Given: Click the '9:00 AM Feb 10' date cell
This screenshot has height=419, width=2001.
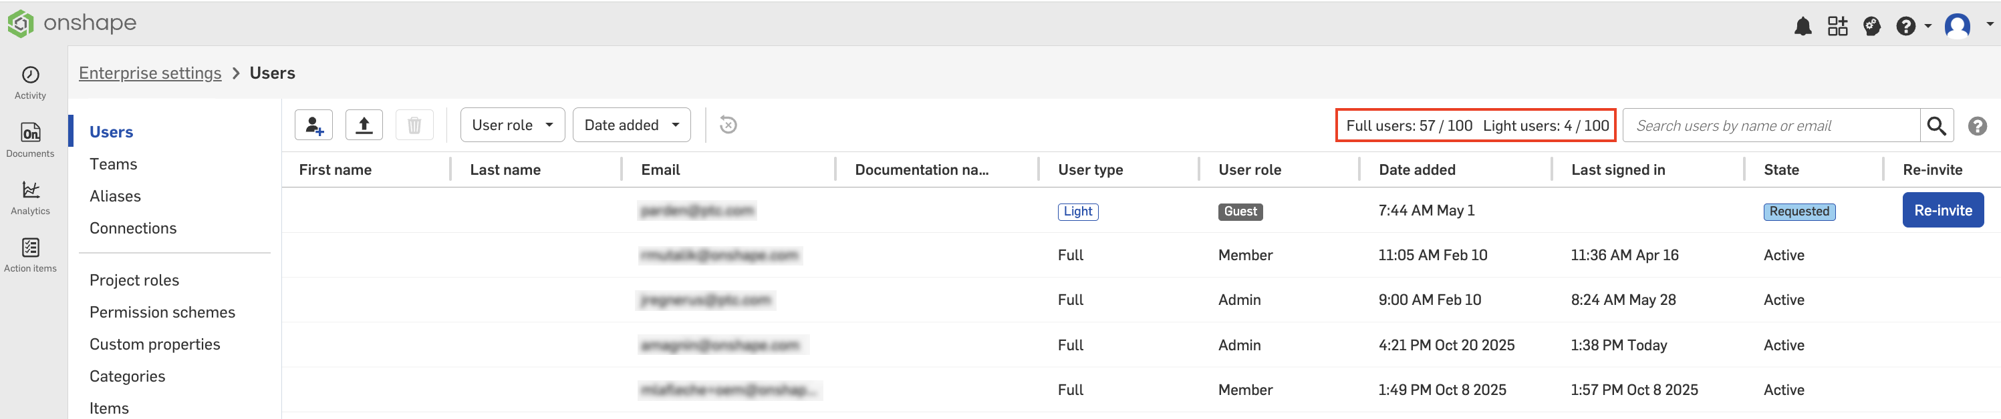Looking at the screenshot, I should (x=1430, y=300).
